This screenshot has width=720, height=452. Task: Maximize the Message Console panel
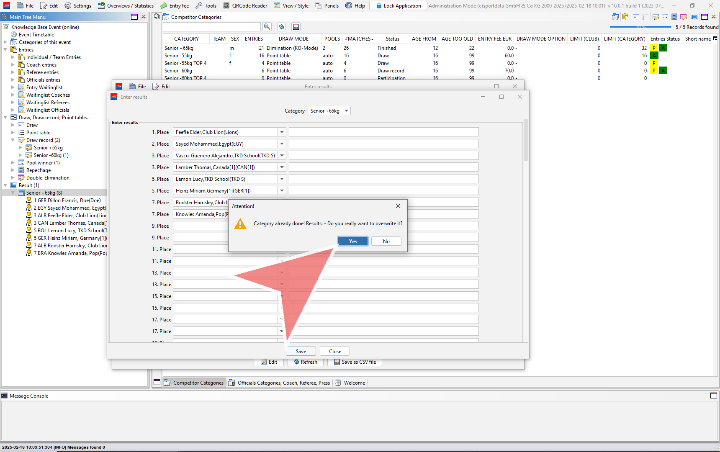click(714, 395)
